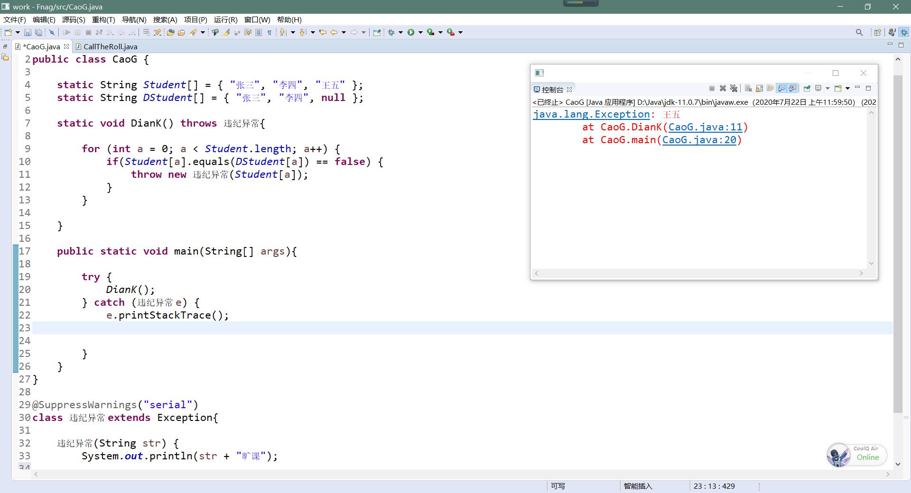Toggle Show Whitespace Characters pilcrow
Screen dimensions: 911x493
[x=270, y=32]
